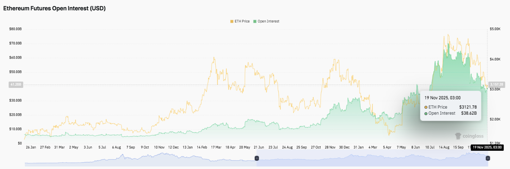This screenshot has height=169, width=510.
Task: Click the green dot in tooltip Open Interest row
Action: (x=426, y=114)
